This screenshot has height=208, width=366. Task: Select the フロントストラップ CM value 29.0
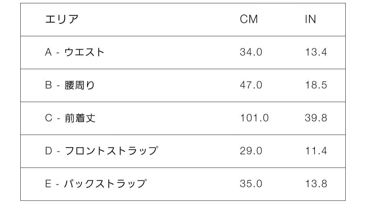point(251,151)
